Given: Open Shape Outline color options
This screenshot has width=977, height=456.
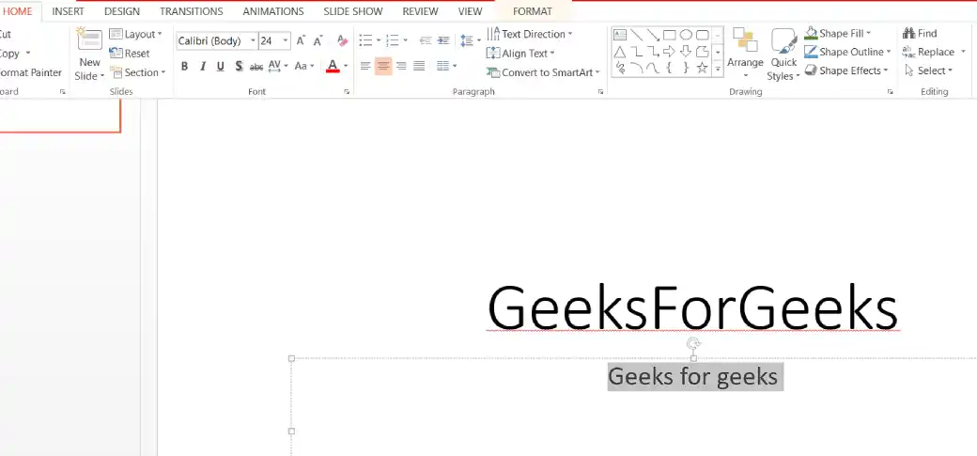Looking at the screenshot, I should 847,52.
